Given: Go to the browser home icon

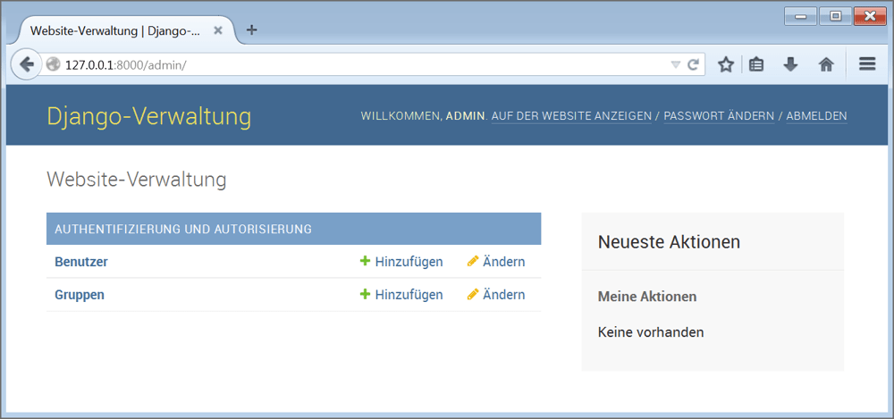Looking at the screenshot, I should [826, 64].
